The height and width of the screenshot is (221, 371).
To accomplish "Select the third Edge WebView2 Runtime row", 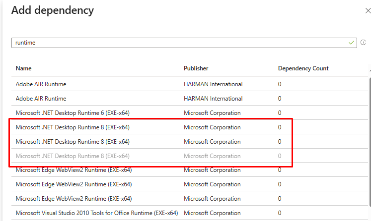I will tap(74, 199).
